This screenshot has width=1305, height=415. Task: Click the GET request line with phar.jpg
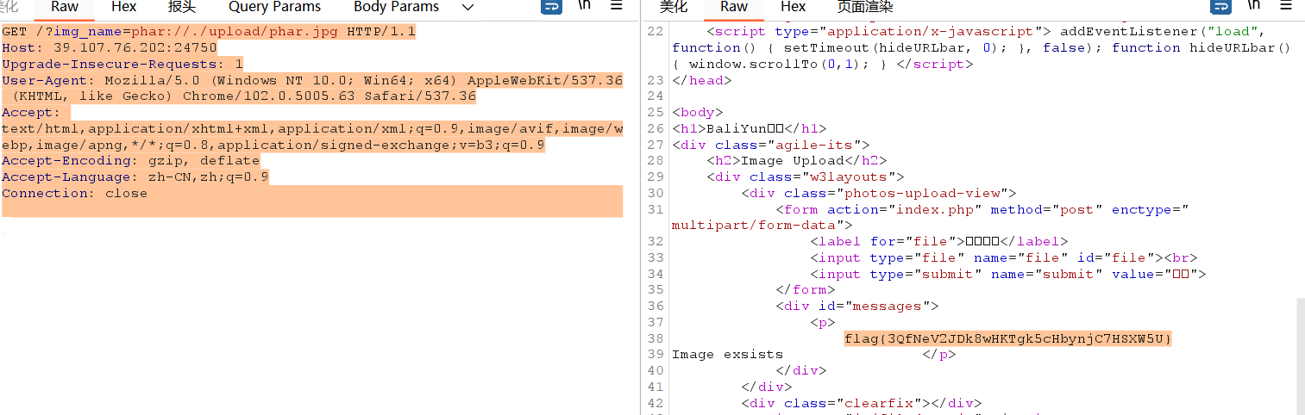[x=209, y=32]
